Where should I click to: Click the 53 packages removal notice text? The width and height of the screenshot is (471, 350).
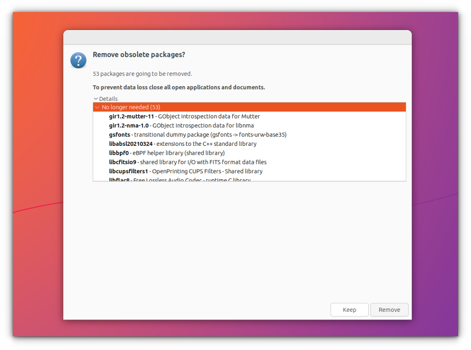coord(143,74)
